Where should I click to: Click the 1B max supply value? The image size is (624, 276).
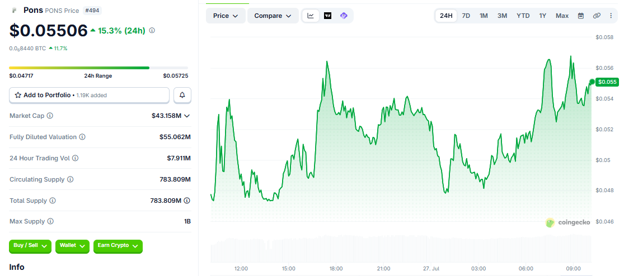pyautogui.click(x=187, y=221)
